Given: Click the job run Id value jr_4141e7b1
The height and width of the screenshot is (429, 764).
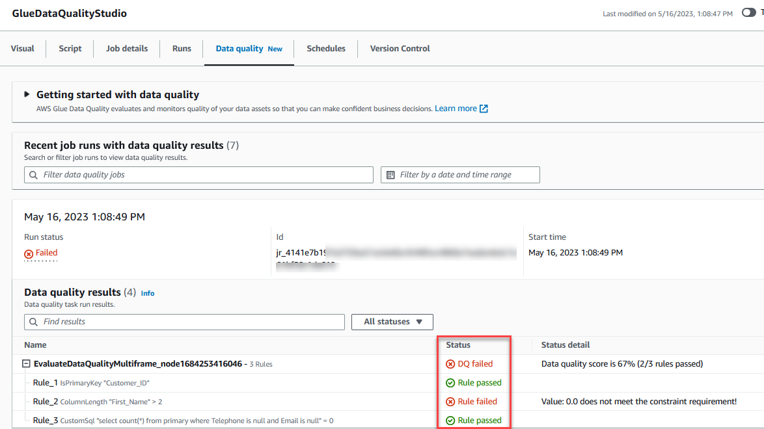Looking at the screenshot, I should [x=301, y=253].
